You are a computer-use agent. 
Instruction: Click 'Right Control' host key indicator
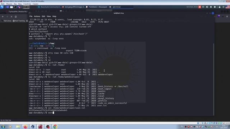coord(226,123)
